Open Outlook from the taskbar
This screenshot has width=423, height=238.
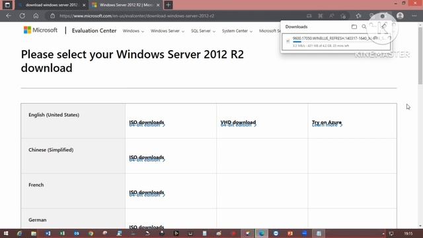(77, 233)
